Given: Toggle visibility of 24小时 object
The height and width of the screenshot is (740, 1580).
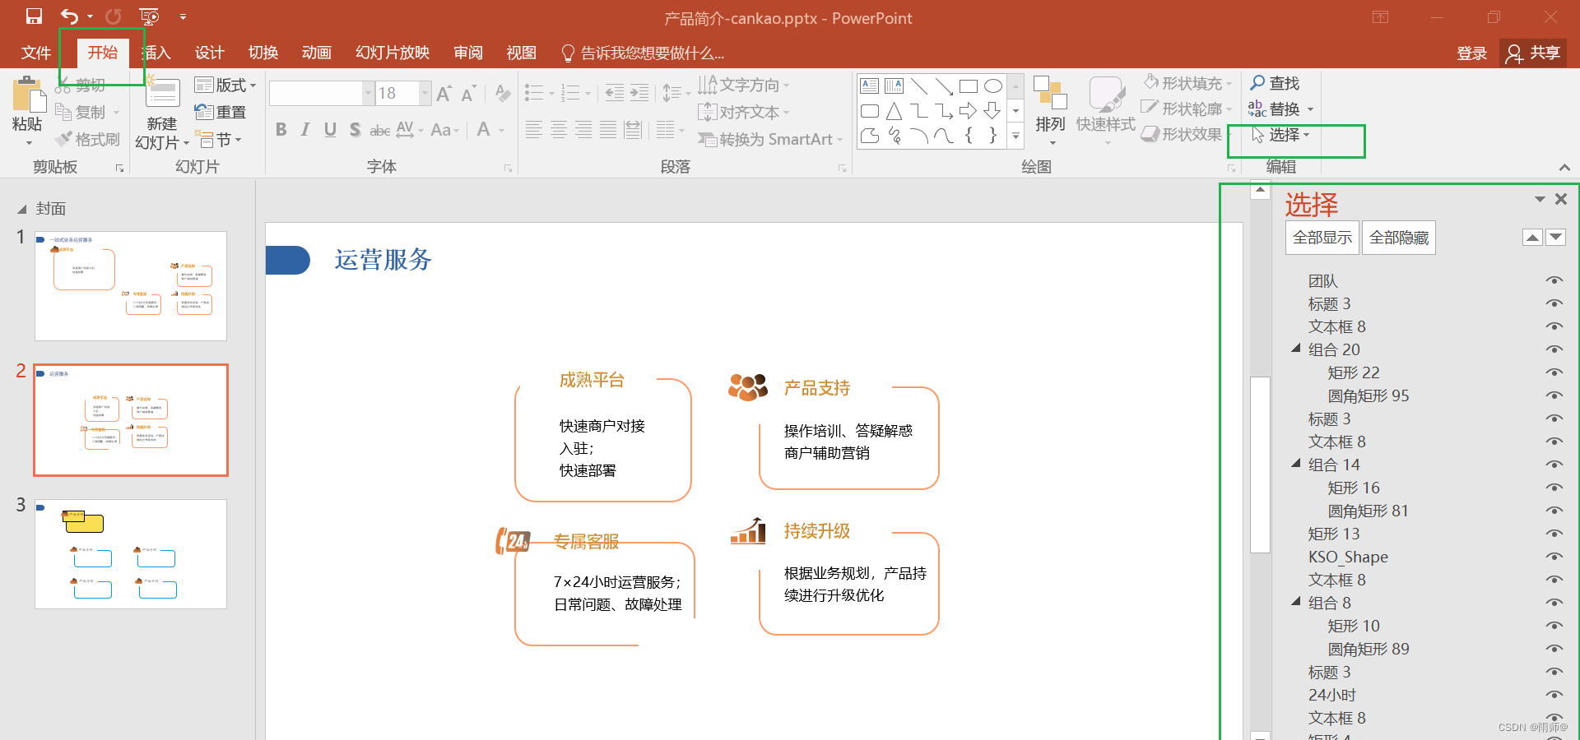Looking at the screenshot, I should point(1554,695).
